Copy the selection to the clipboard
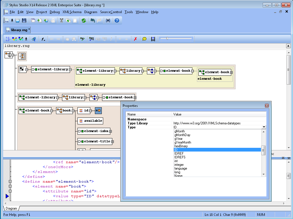This screenshot has height=219, width=293. click(68, 20)
